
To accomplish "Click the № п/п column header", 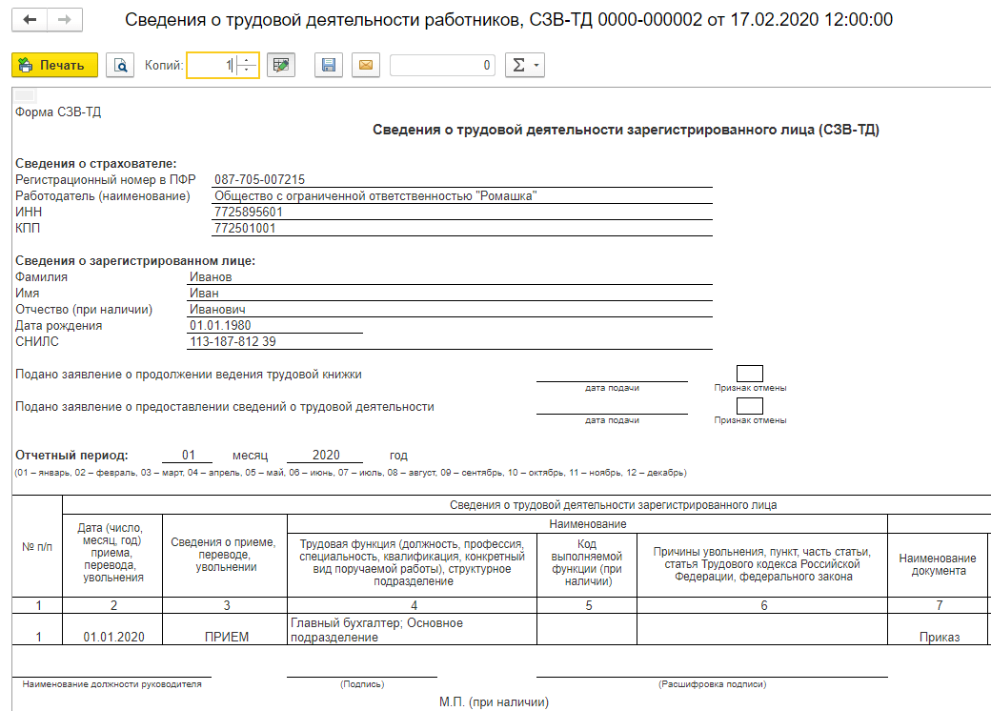I will (37, 547).
